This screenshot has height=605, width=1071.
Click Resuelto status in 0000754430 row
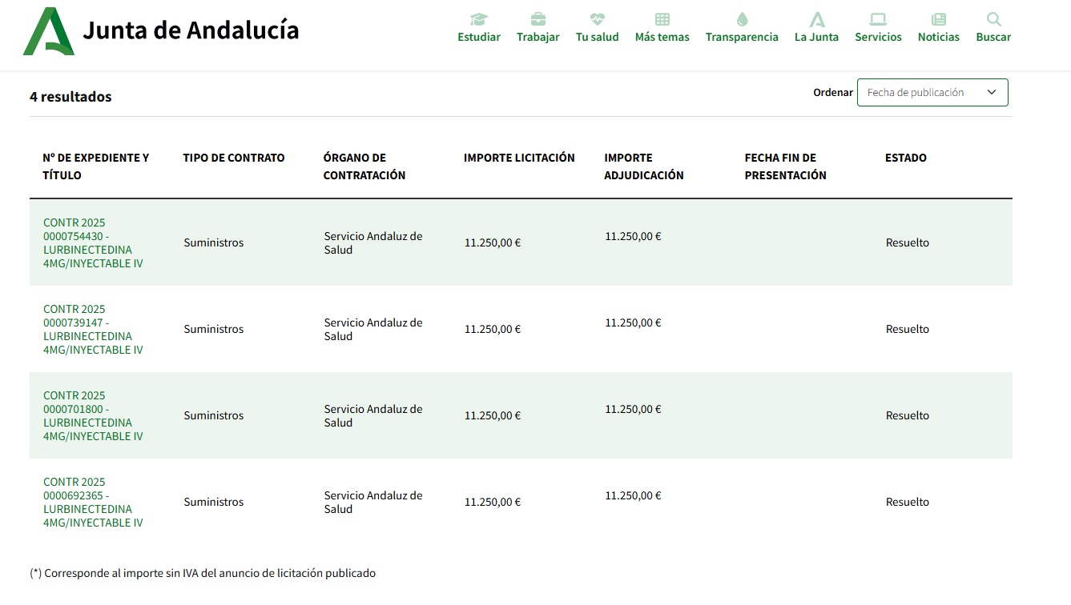pos(908,242)
